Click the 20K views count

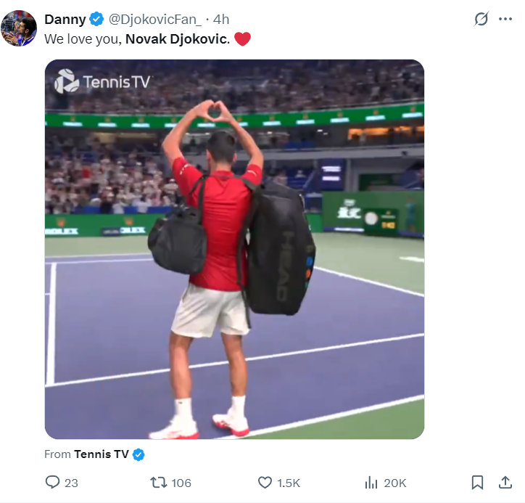(x=395, y=483)
